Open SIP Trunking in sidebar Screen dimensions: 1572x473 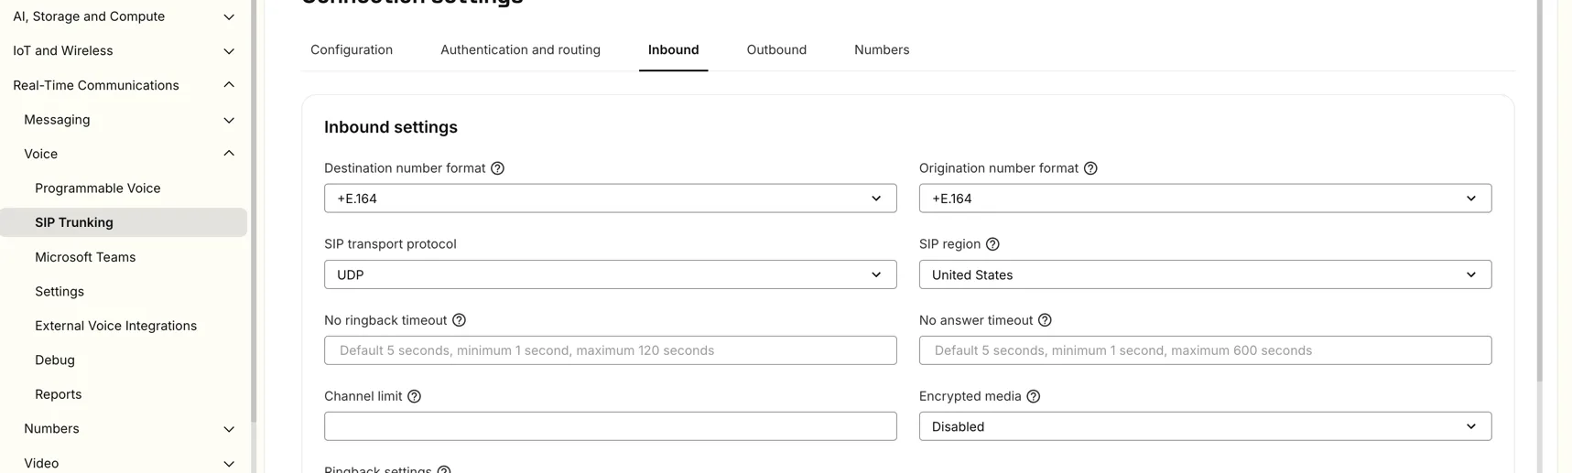[124, 222]
